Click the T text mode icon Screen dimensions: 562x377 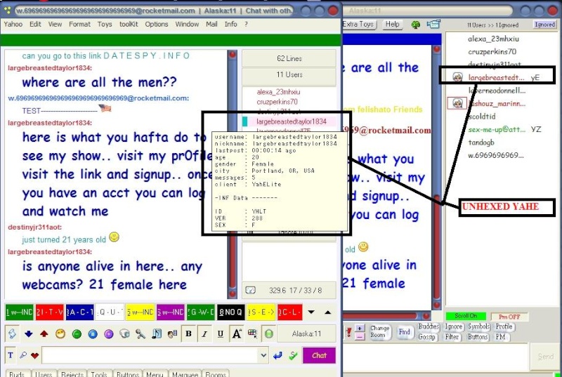pos(11,355)
